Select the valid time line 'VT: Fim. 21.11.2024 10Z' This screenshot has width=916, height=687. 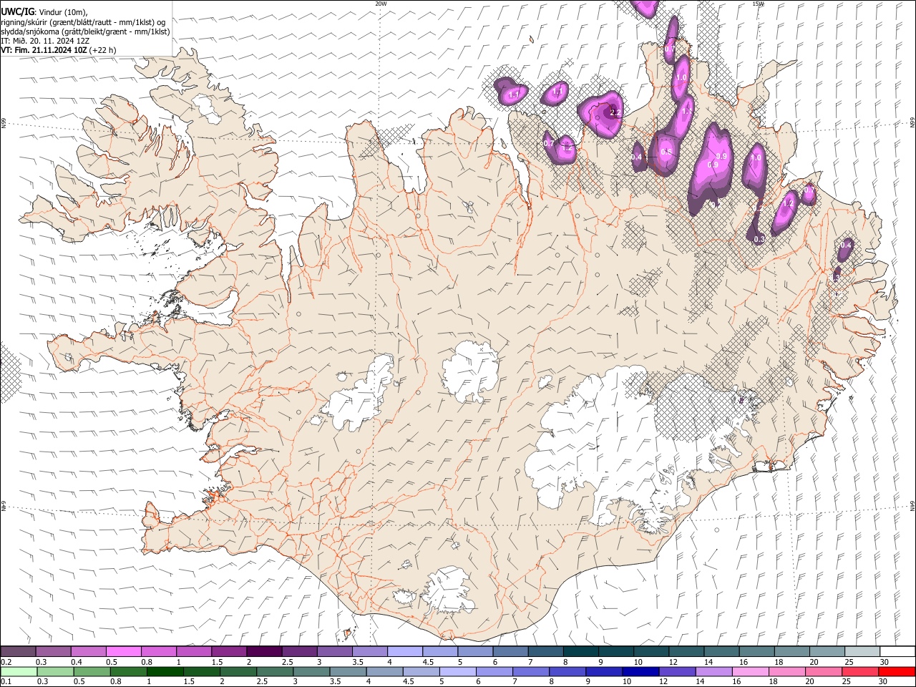point(44,50)
